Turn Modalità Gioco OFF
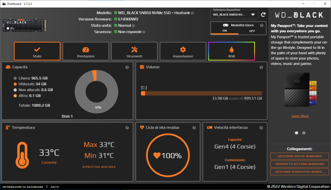 click(x=252, y=31)
